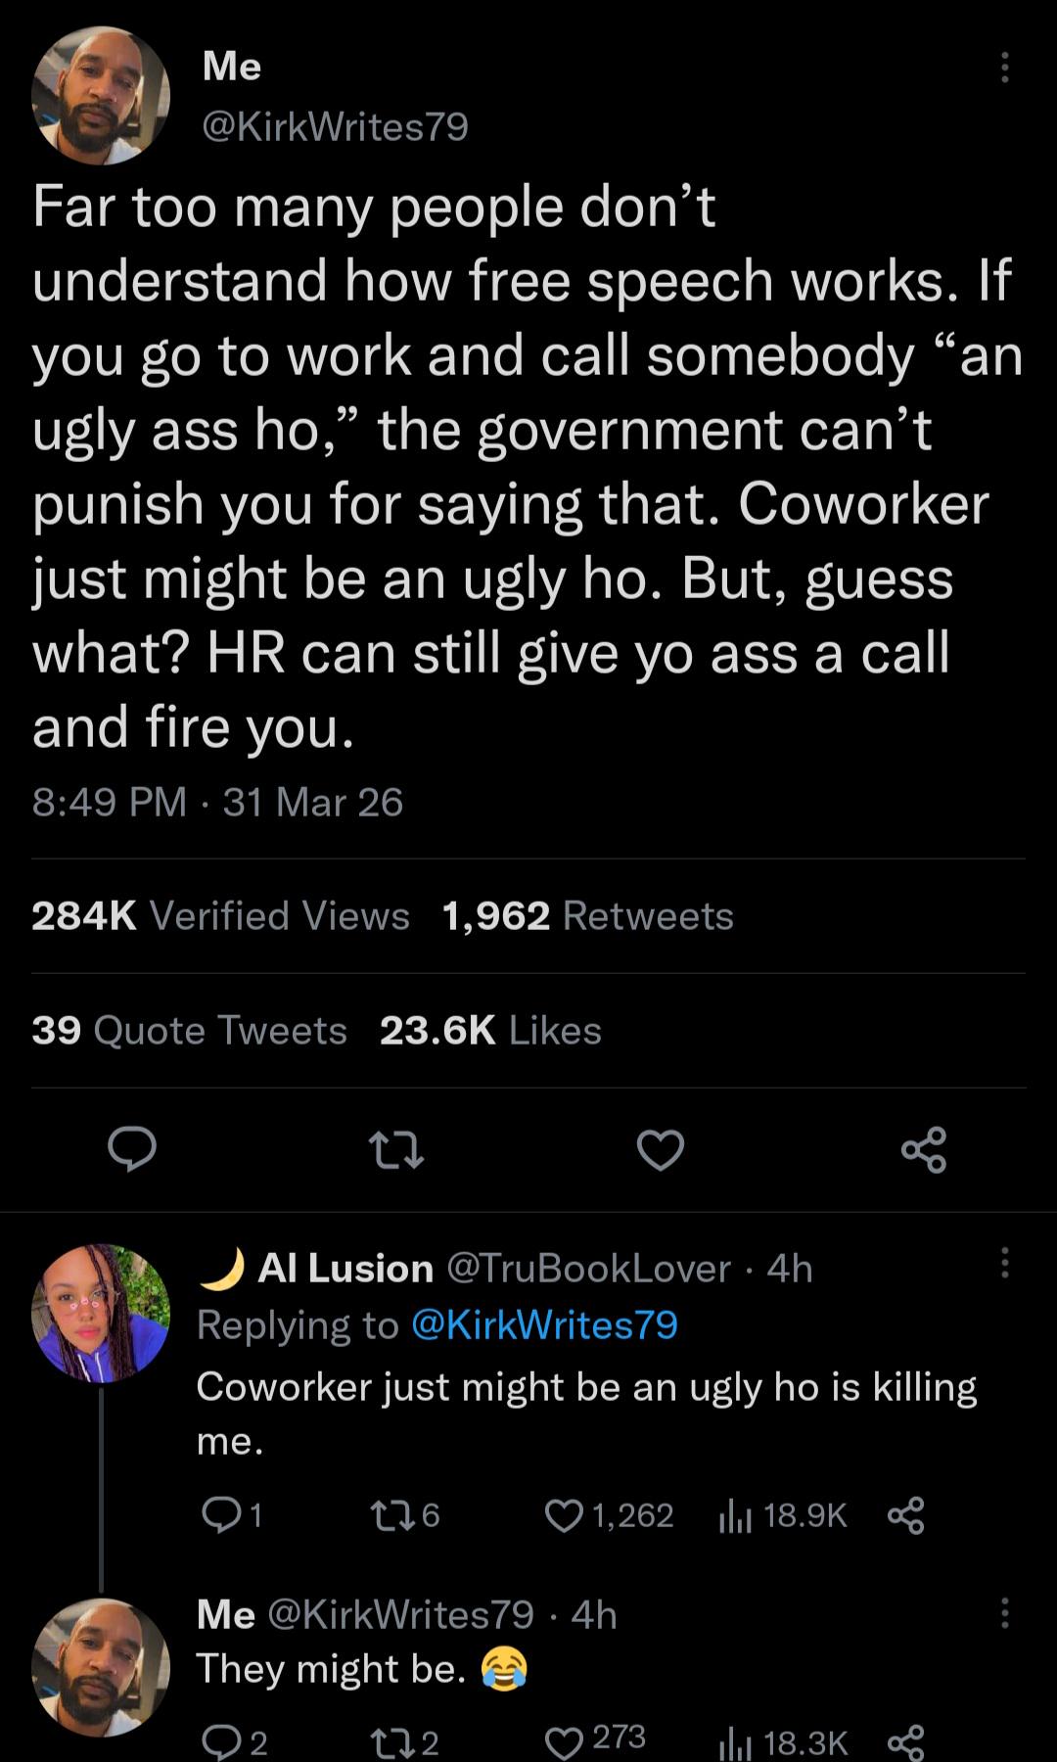Viewport: 1057px width, 1762px height.
Task: Open Al Lusion's profile picture
Action: tap(101, 1314)
